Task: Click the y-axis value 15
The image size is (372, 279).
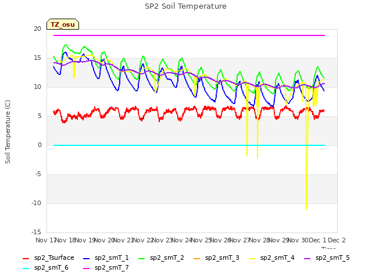Action: (37, 58)
